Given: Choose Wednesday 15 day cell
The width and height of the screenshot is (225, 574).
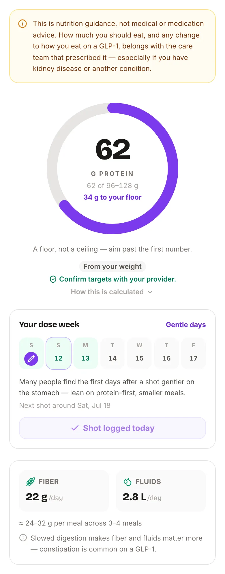Looking at the screenshot, I should (140, 353).
